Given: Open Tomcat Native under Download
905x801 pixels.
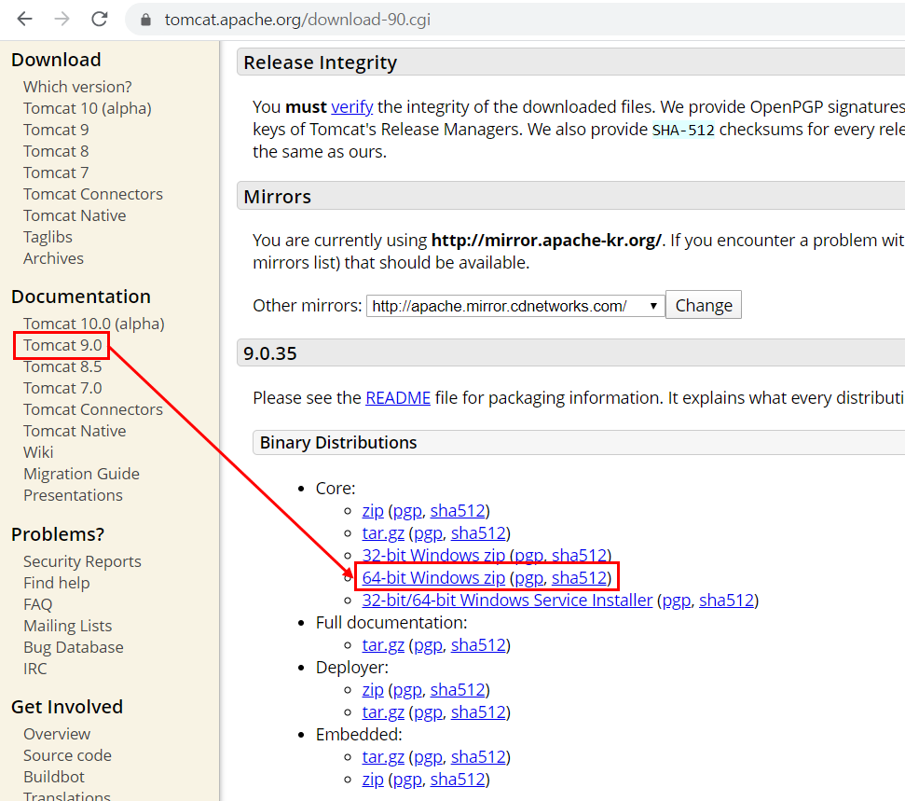Looking at the screenshot, I should tap(75, 214).
